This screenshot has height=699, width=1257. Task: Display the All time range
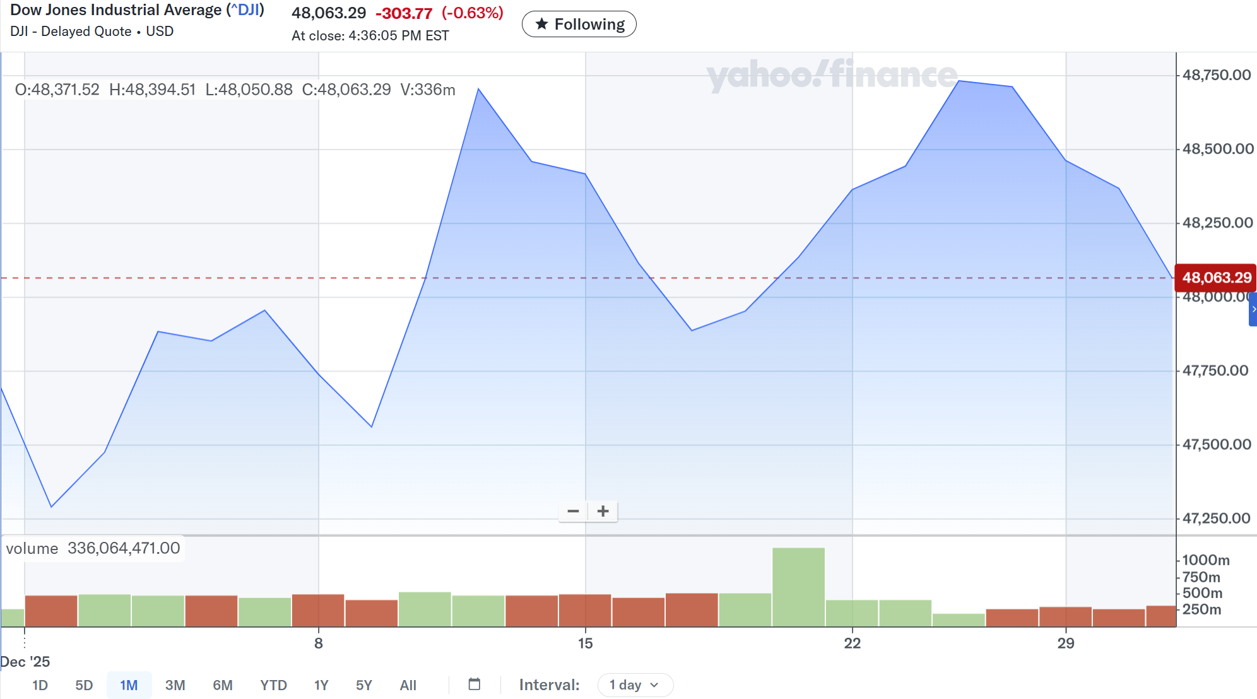point(408,685)
